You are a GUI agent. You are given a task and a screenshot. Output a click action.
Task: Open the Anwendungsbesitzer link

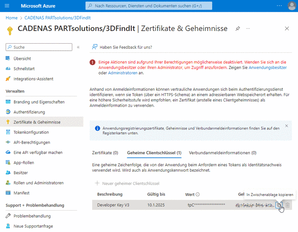click(x=267, y=67)
